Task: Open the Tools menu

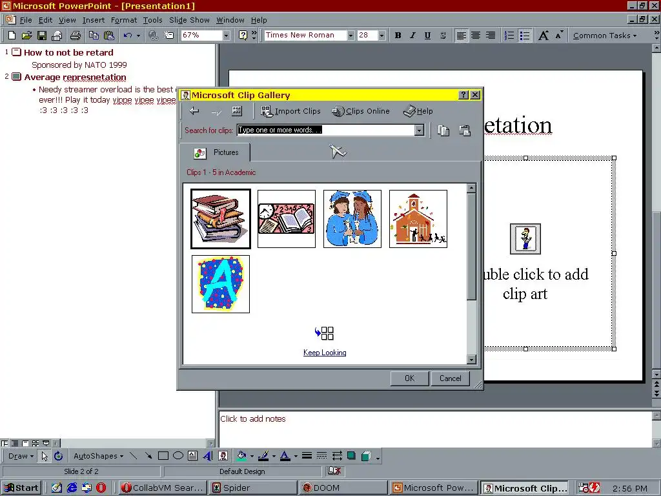Action: click(x=152, y=20)
